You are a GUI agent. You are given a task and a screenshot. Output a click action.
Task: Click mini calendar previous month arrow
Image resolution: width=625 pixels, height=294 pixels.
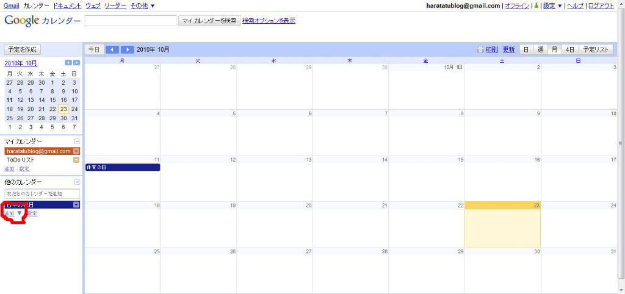(68, 63)
